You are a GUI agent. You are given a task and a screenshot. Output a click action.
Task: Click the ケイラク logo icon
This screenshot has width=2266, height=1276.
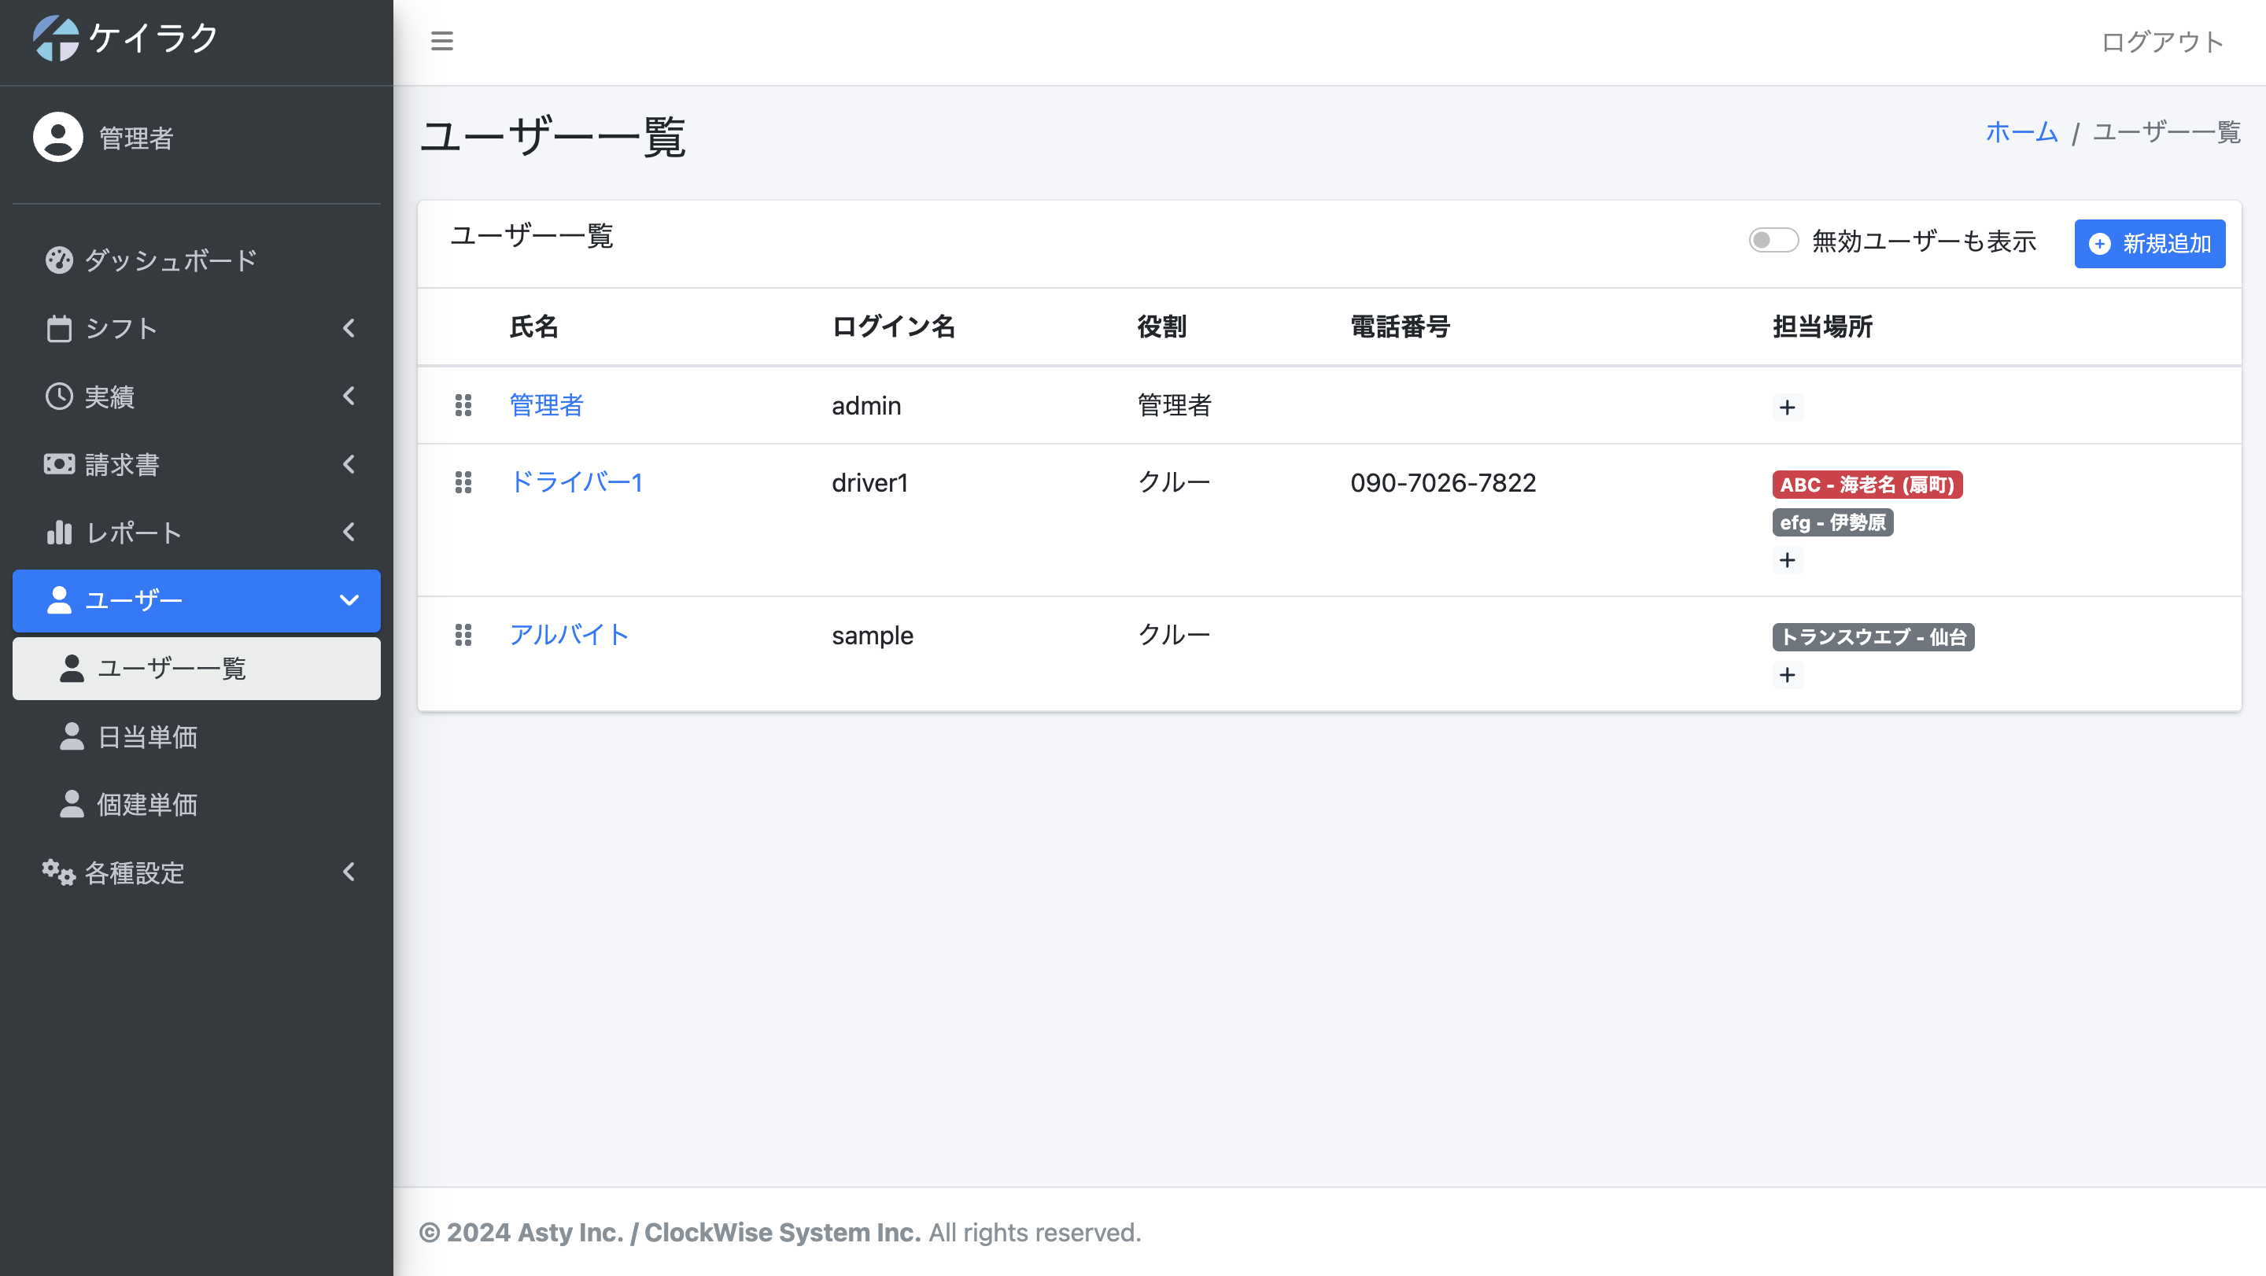[x=57, y=38]
